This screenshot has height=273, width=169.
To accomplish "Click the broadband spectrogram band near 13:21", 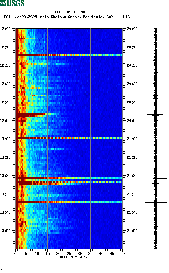I will click(69, 178).
